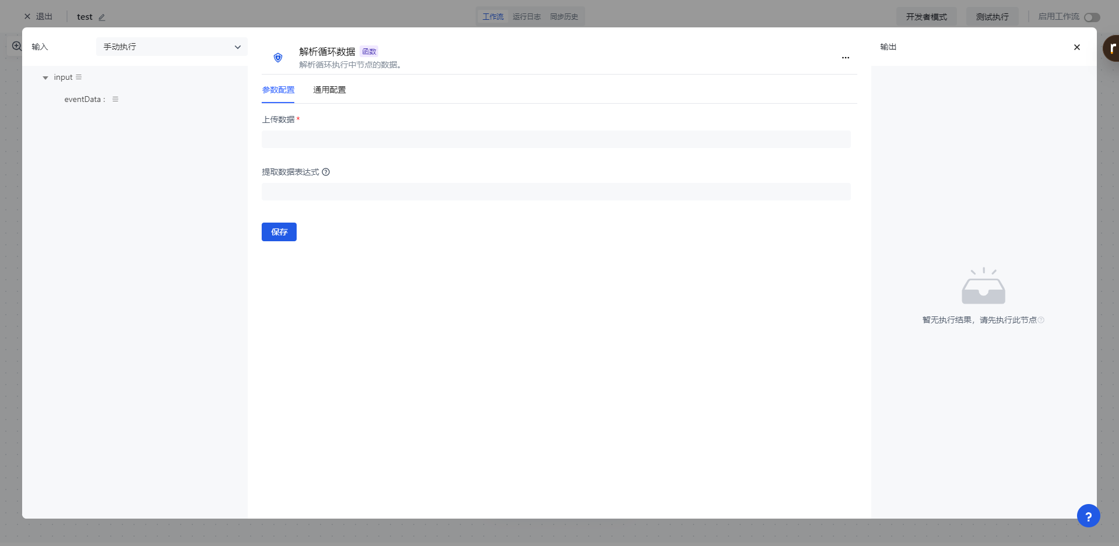1119x546 pixels.
Task: Click the info icon after 请先执行此节点
Action: (x=1041, y=320)
